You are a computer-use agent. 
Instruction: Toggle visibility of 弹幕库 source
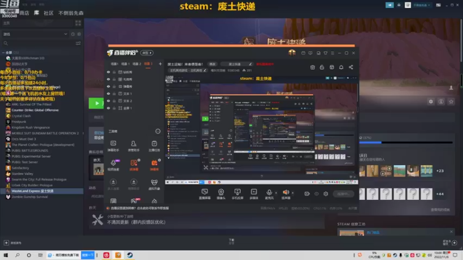click(108, 86)
